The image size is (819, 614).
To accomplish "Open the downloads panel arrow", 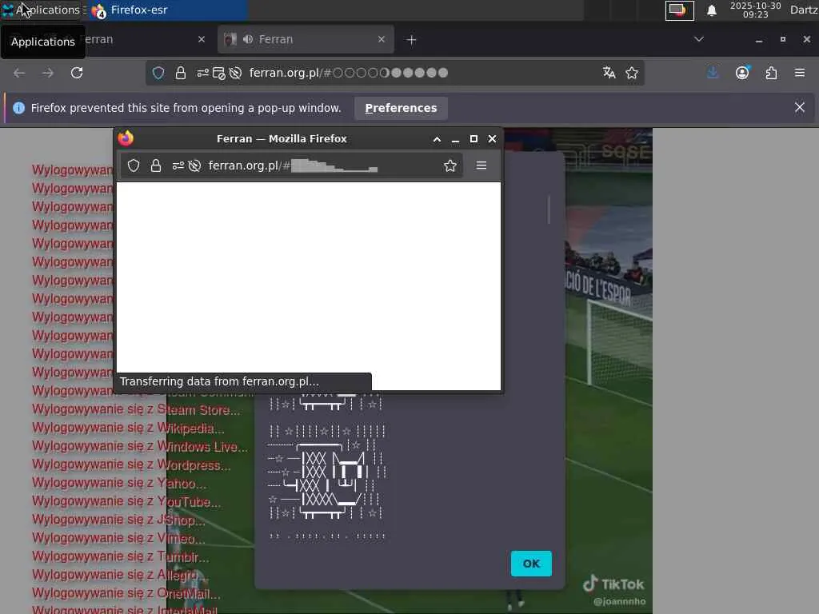I will pyautogui.click(x=713, y=73).
